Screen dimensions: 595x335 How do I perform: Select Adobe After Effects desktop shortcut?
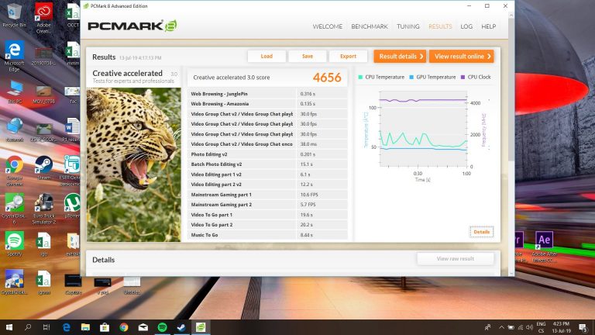tap(544, 241)
